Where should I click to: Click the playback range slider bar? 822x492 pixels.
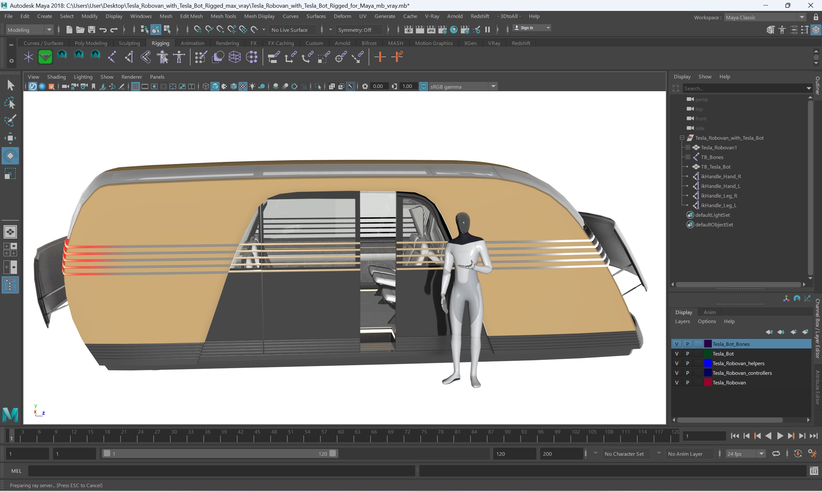[219, 453]
